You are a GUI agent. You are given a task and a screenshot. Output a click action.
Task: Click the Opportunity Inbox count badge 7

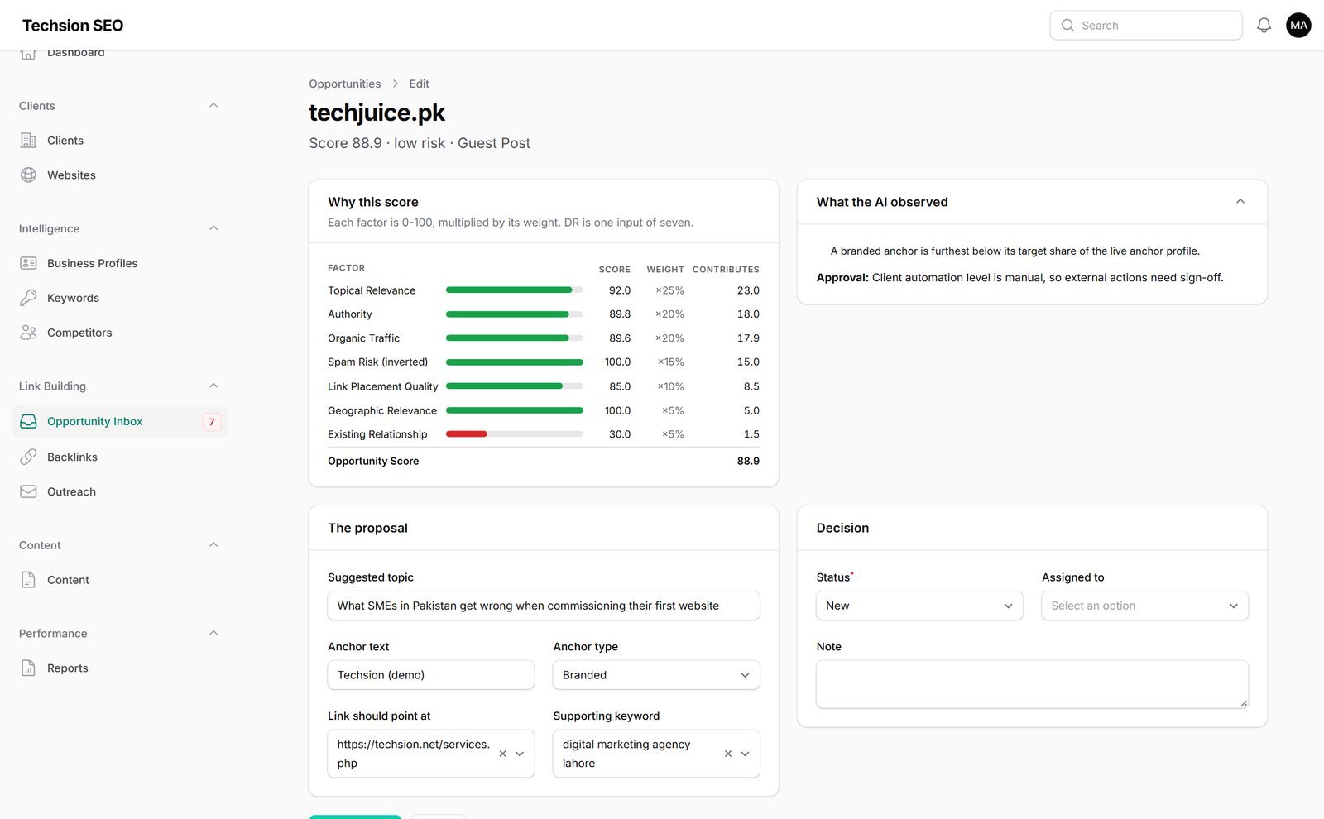point(212,422)
